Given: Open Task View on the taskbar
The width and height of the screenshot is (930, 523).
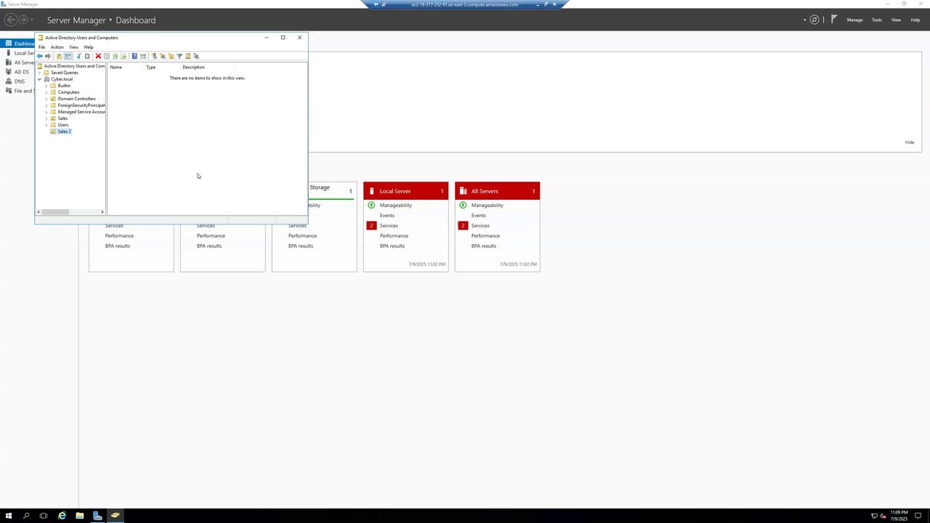Looking at the screenshot, I should (44, 516).
